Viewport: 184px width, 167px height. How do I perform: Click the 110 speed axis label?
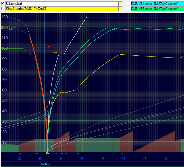tap(5, 38)
